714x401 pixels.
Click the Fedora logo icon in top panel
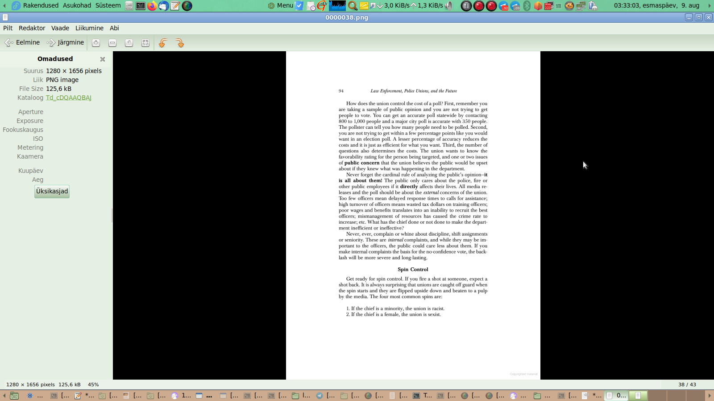16,6
